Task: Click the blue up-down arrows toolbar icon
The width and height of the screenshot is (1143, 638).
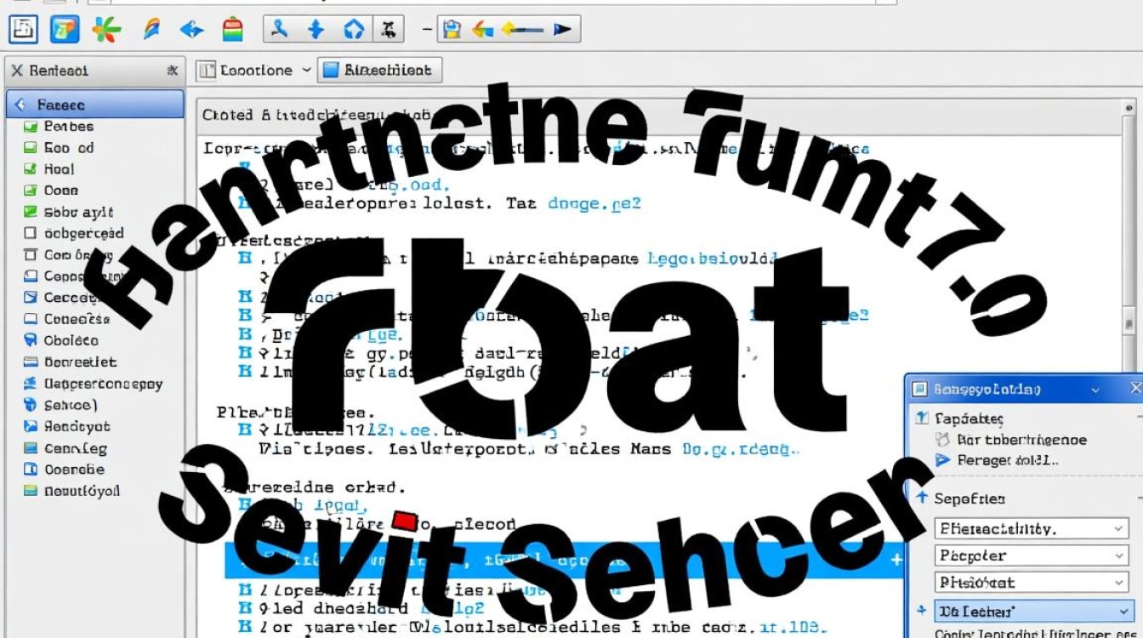Action: point(316,30)
